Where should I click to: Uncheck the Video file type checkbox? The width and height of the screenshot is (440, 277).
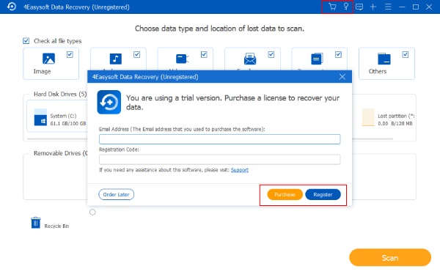[204, 54]
